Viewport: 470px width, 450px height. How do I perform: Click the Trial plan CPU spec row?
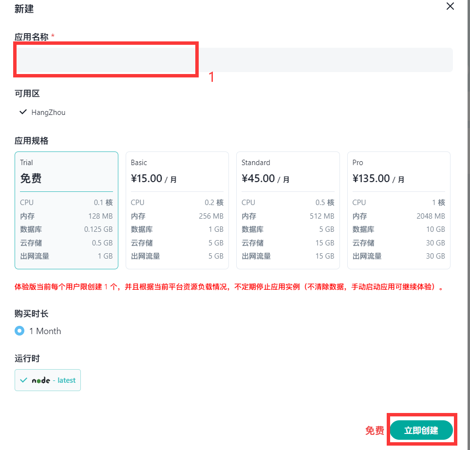(66, 202)
